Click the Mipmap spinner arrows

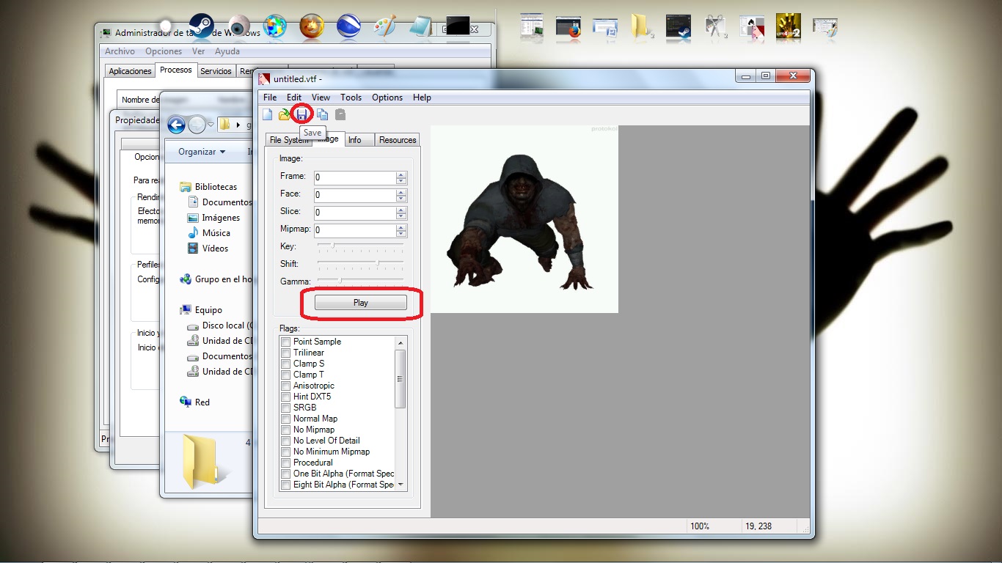click(401, 230)
